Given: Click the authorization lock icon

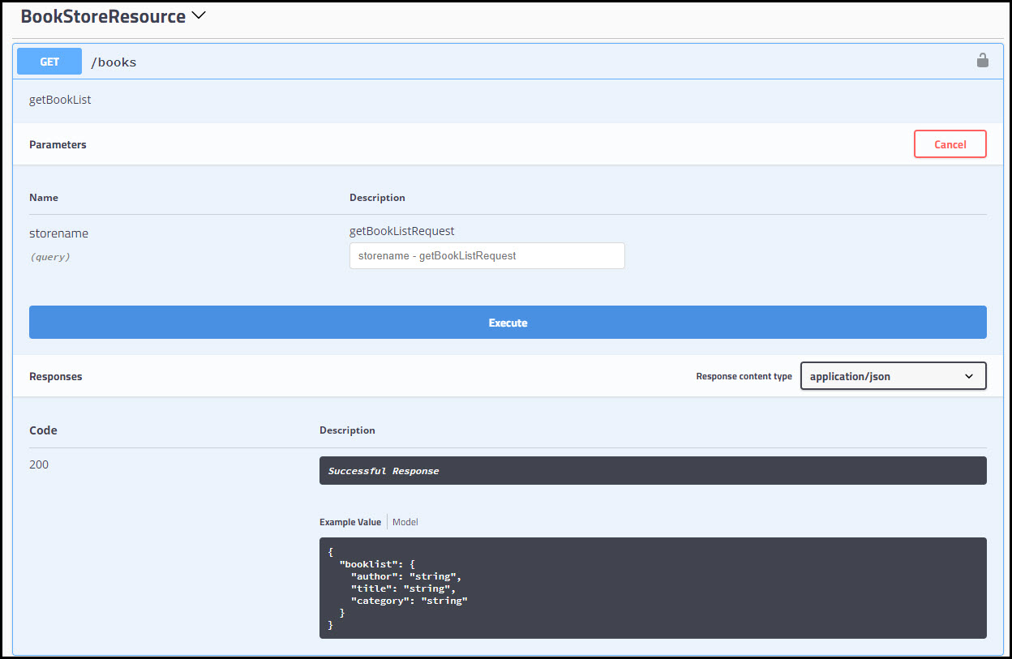Looking at the screenshot, I should [982, 61].
